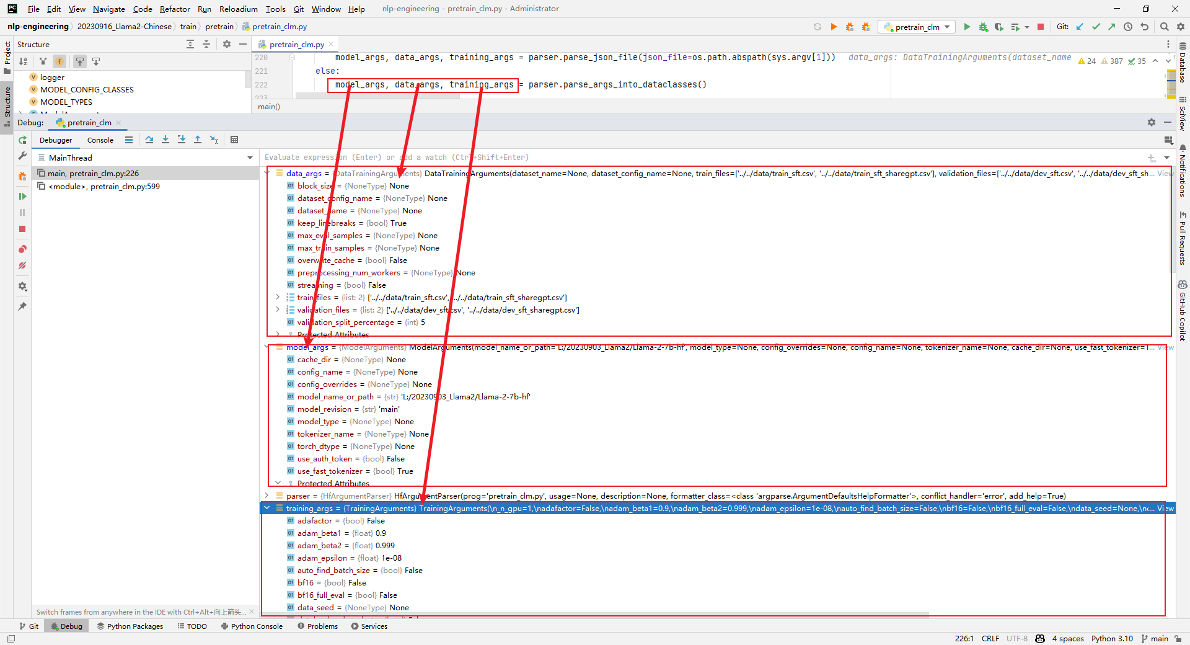The image size is (1190, 645).
Task: Open the MainThread thread selector dropdown
Action: 250,158
